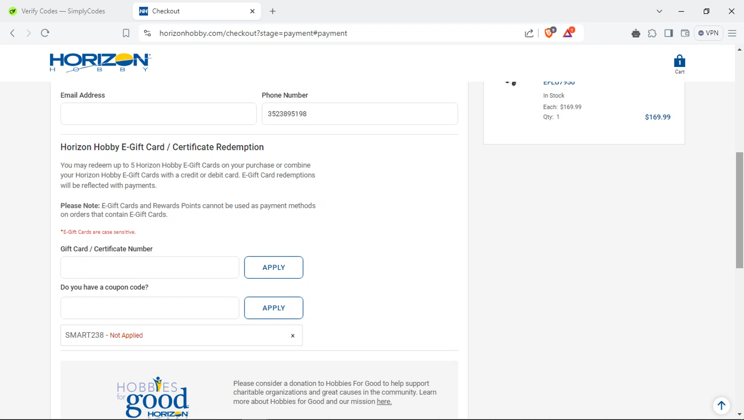Open Brave Wallet icon
This screenshot has width=744, height=420.
[685, 33]
